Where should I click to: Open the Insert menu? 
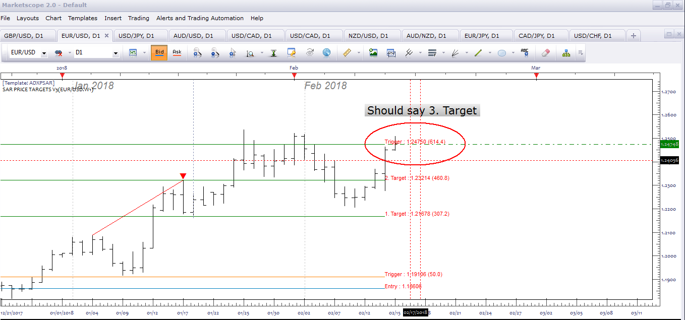click(x=113, y=18)
